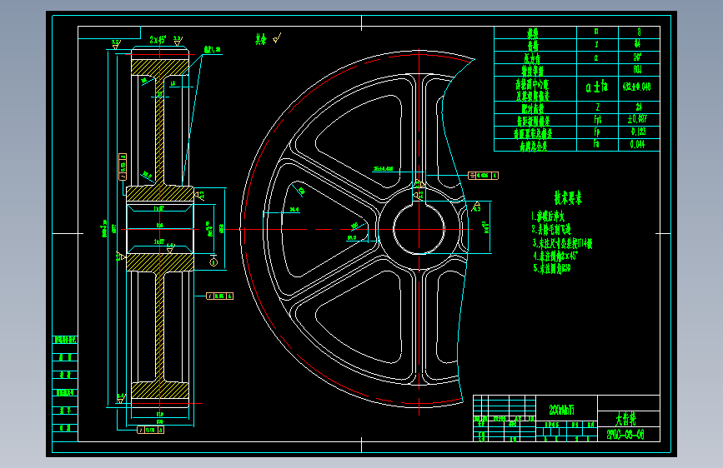The width and height of the screenshot is (723, 468).
Task: Select the Z symbol cell in gear table
Action: 598,107
